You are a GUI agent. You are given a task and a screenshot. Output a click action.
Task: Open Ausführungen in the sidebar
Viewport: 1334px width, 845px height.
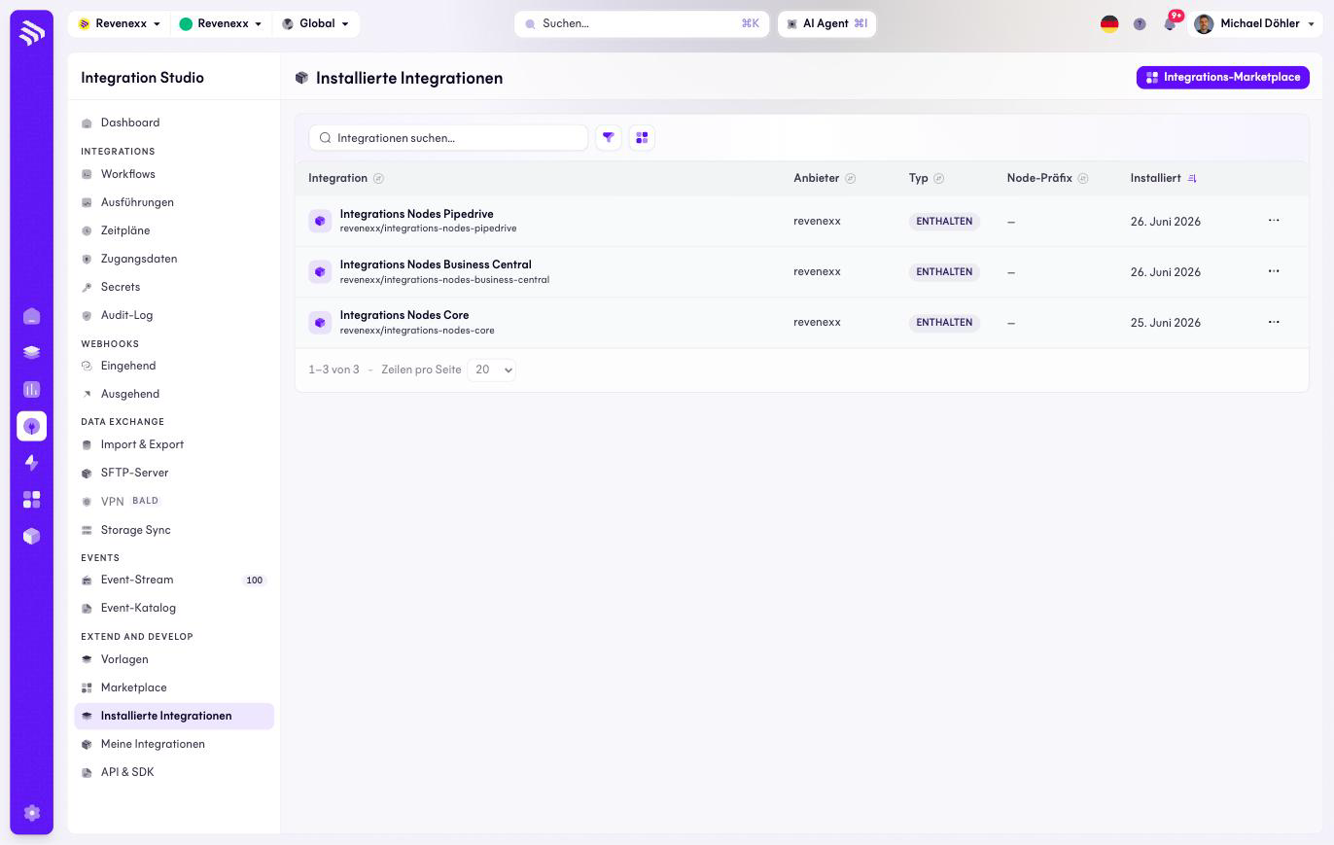point(174,203)
